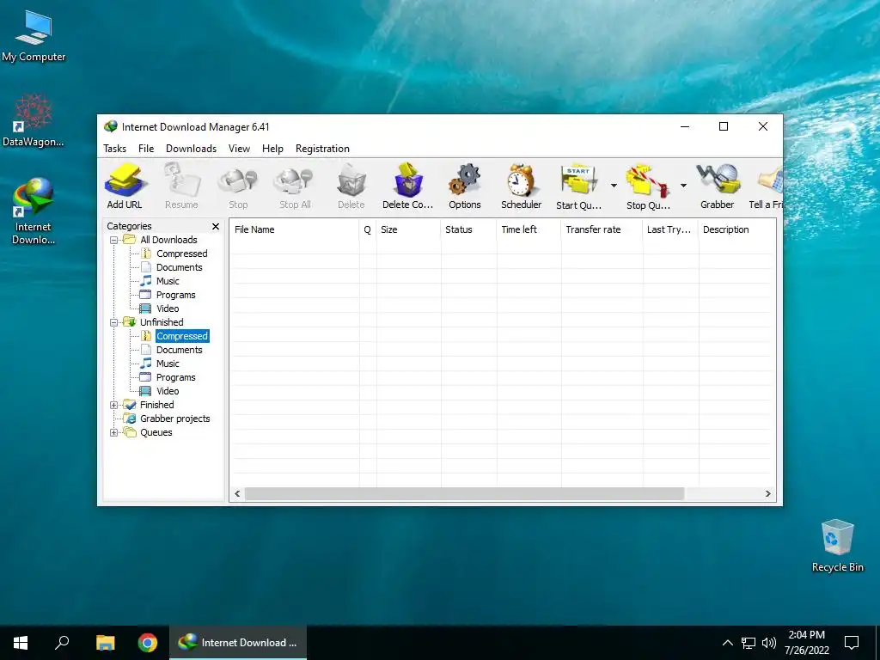Select Music under Unfinished

click(168, 364)
